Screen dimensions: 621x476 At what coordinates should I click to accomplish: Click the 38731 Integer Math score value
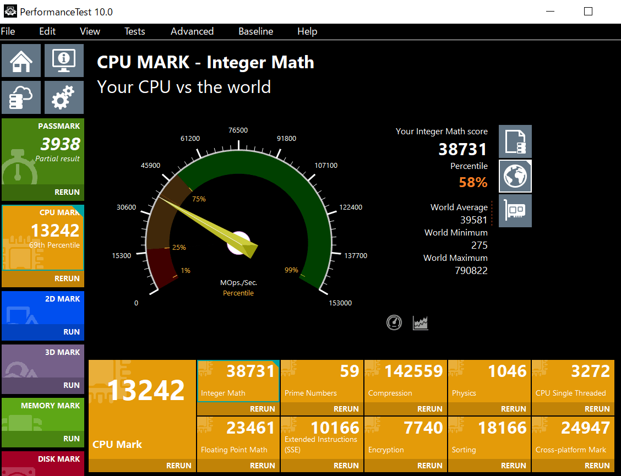[462, 149]
